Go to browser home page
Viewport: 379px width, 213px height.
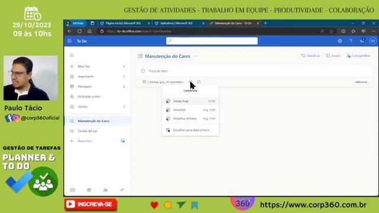pos(89,31)
